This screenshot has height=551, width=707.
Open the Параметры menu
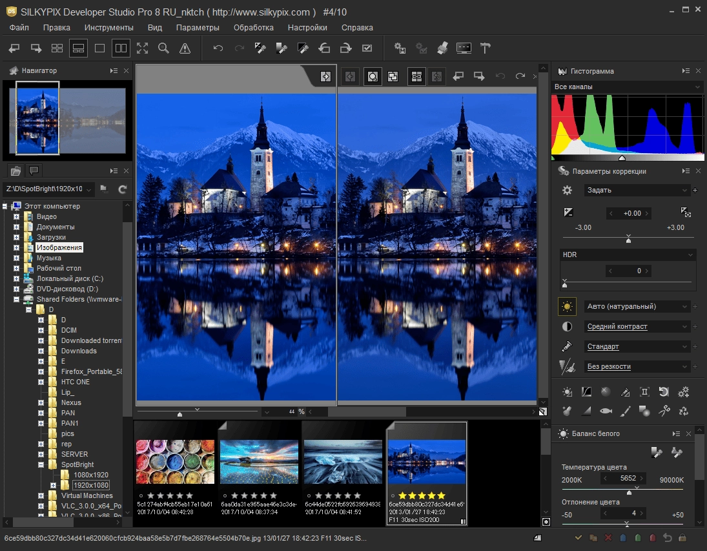click(x=198, y=28)
